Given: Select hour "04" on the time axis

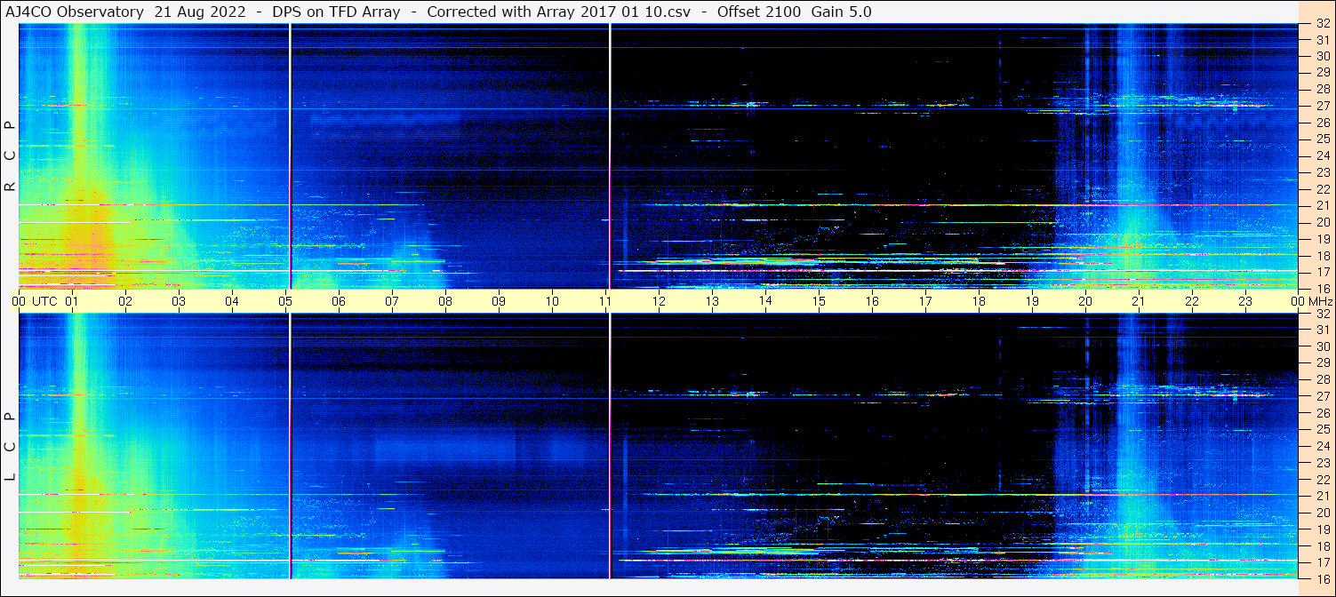Looking at the screenshot, I should 232,301.
